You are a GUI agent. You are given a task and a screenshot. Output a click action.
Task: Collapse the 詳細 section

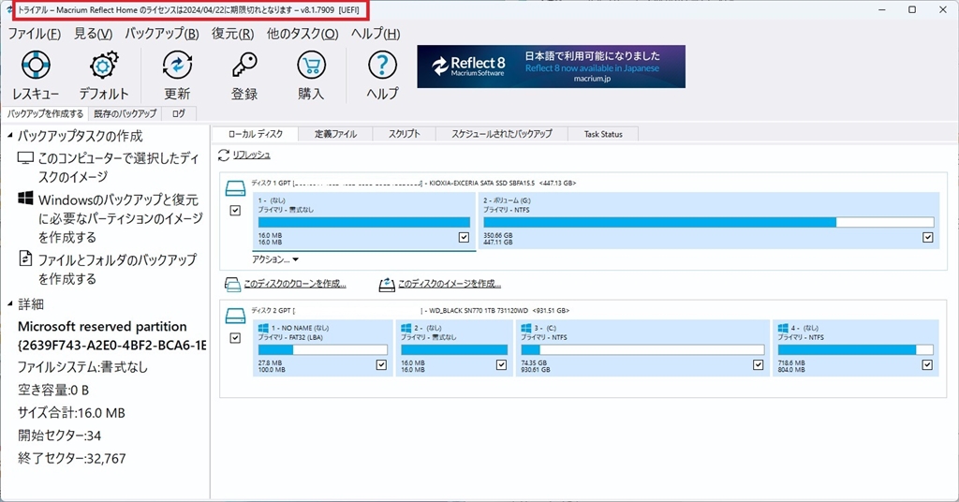point(9,303)
